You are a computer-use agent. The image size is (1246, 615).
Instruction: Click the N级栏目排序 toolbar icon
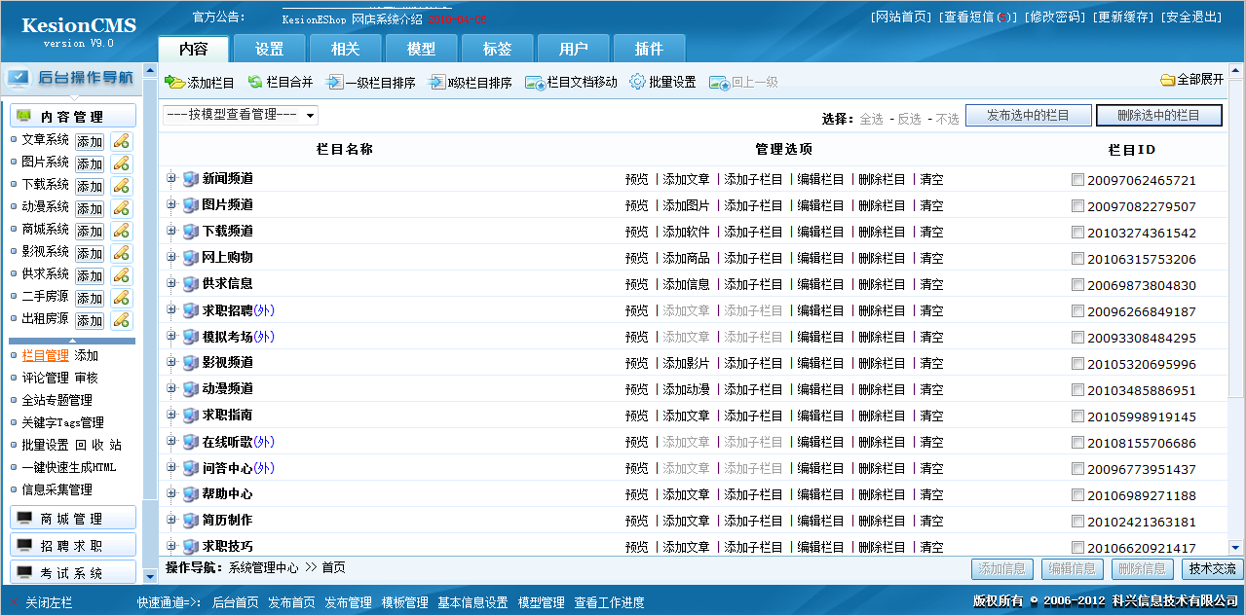point(436,83)
